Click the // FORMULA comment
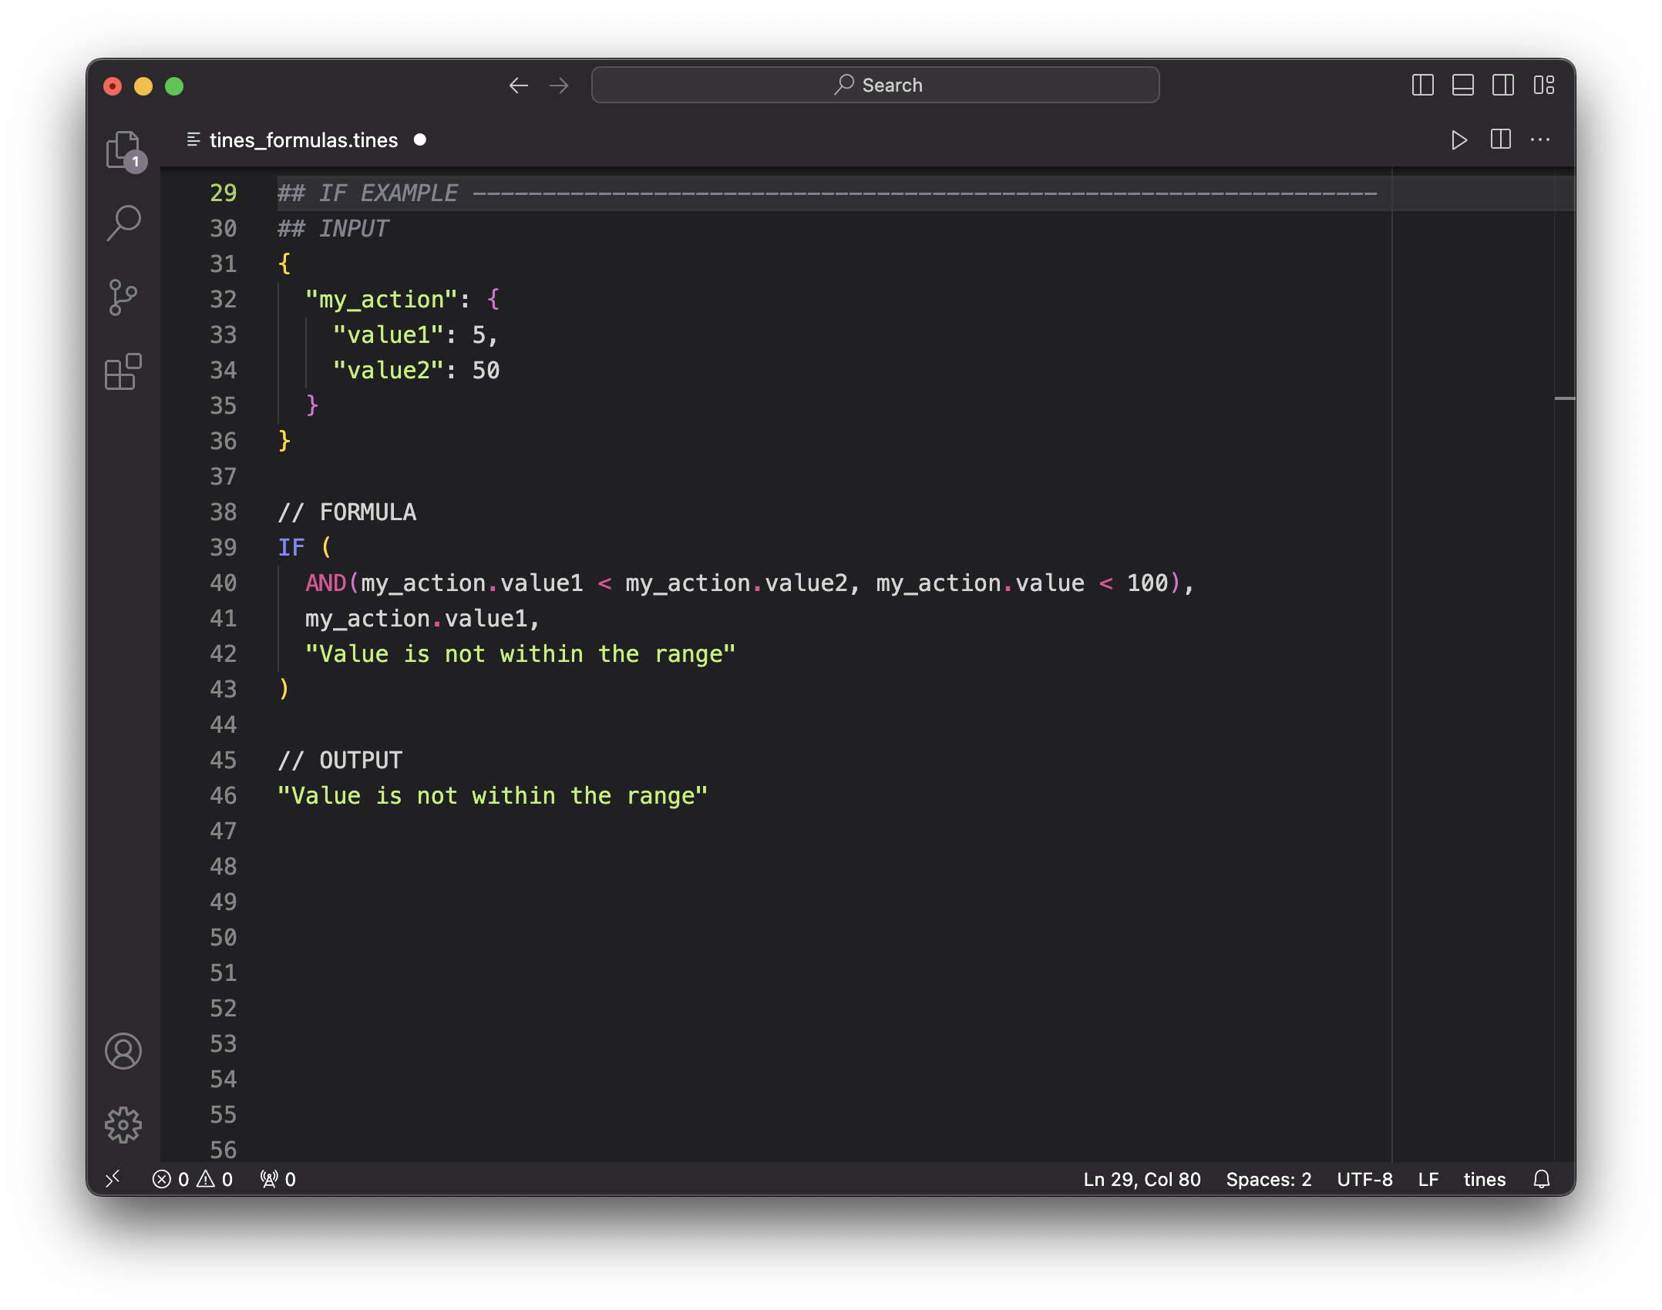This screenshot has height=1310, width=1662. click(347, 512)
